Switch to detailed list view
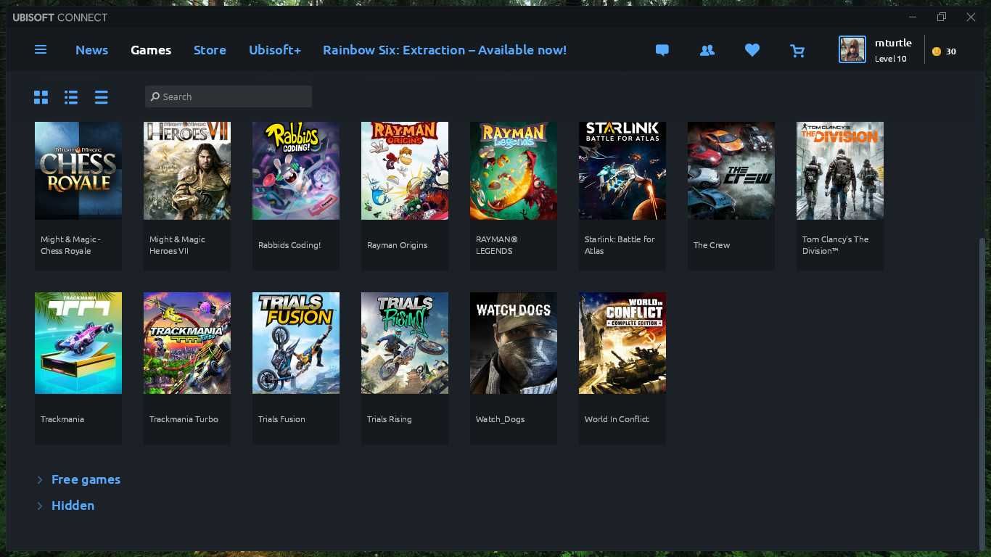 click(x=71, y=96)
